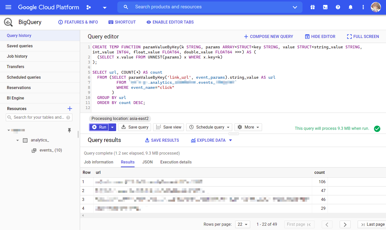This screenshot has width=386, height=230.
Task: Collapse the pinned project tree node
Action: click(9, 130)
